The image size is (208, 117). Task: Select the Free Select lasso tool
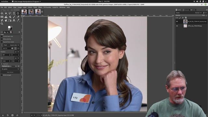[10, 13]
